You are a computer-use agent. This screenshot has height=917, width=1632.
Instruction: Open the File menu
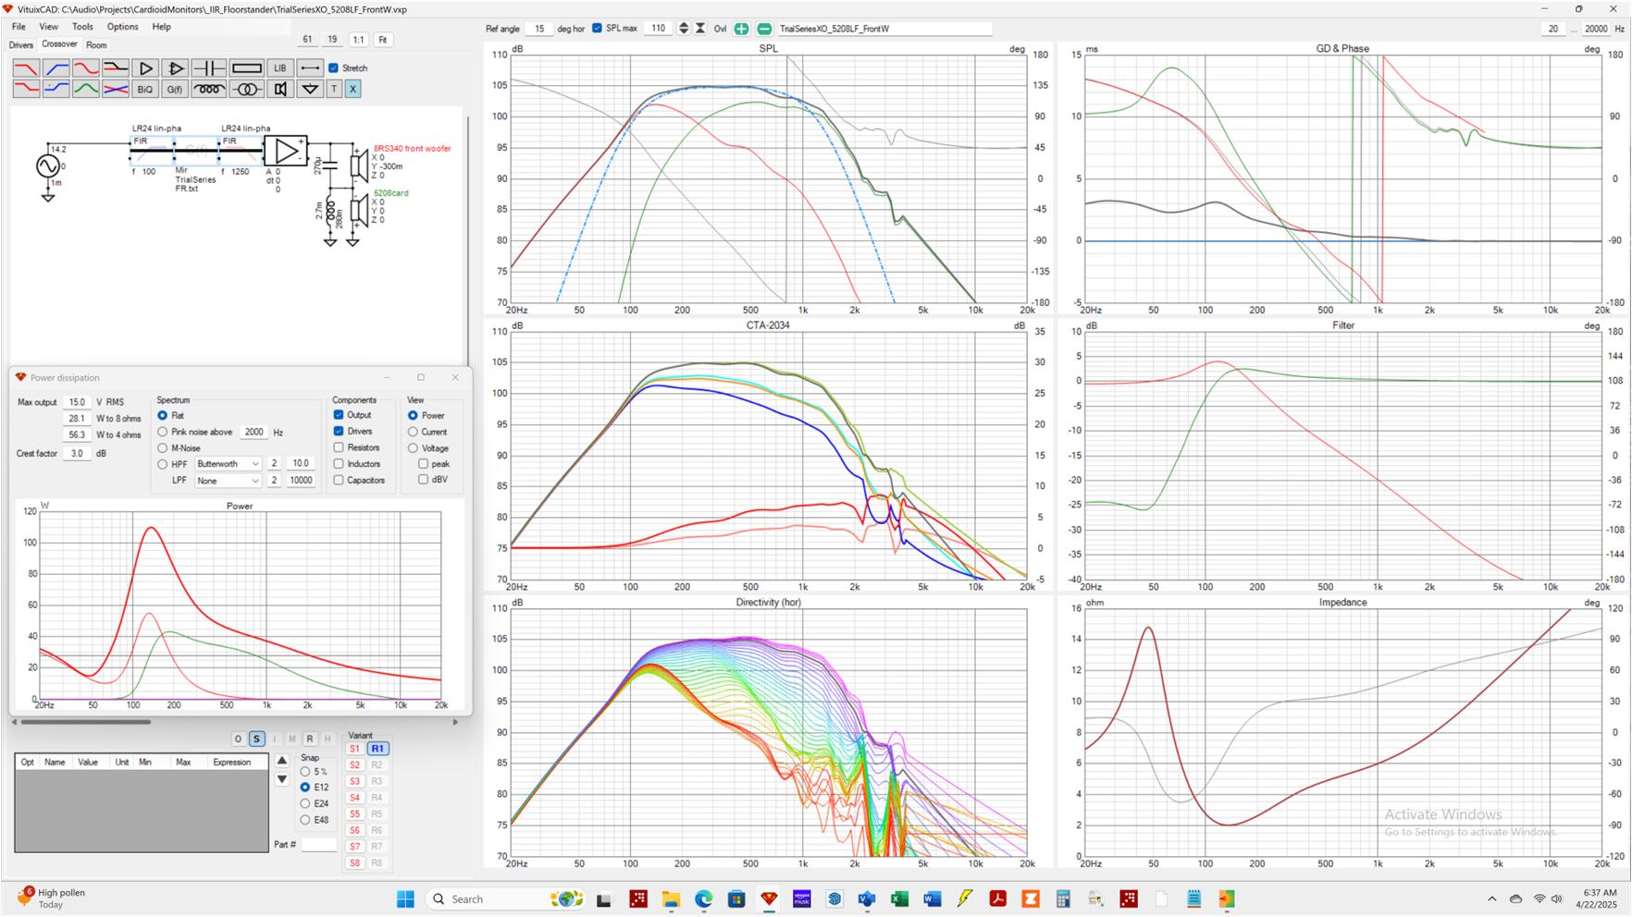[x=19, y=27]
